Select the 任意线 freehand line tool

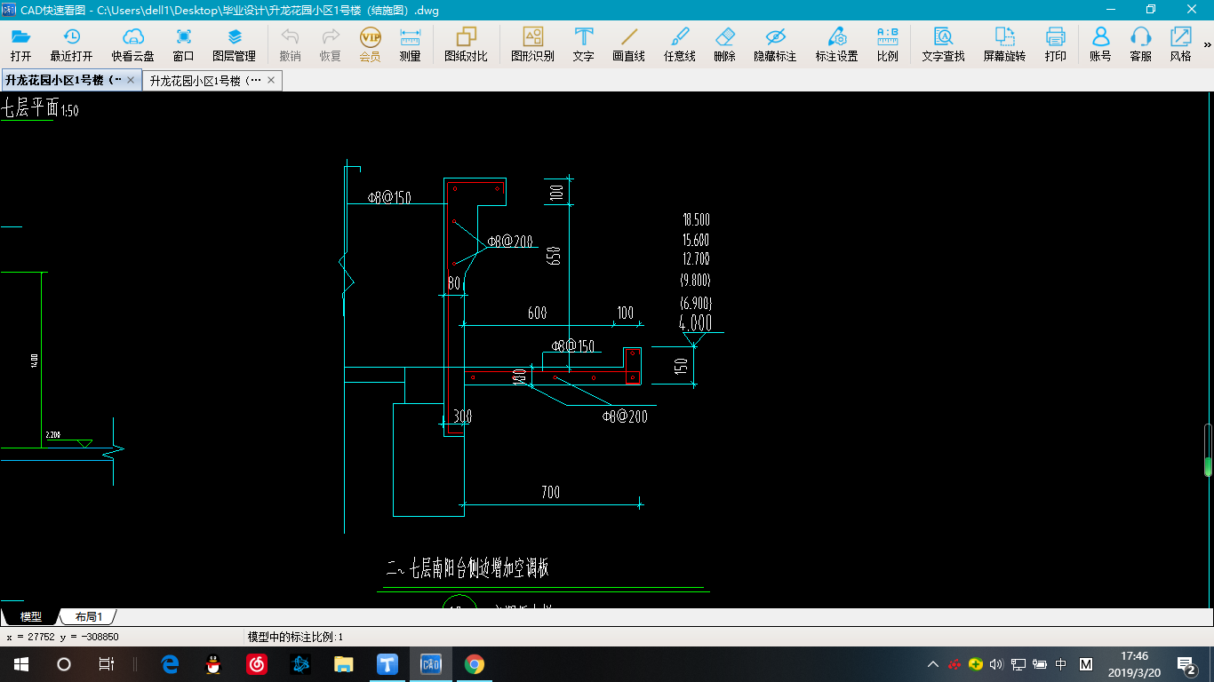680,44
